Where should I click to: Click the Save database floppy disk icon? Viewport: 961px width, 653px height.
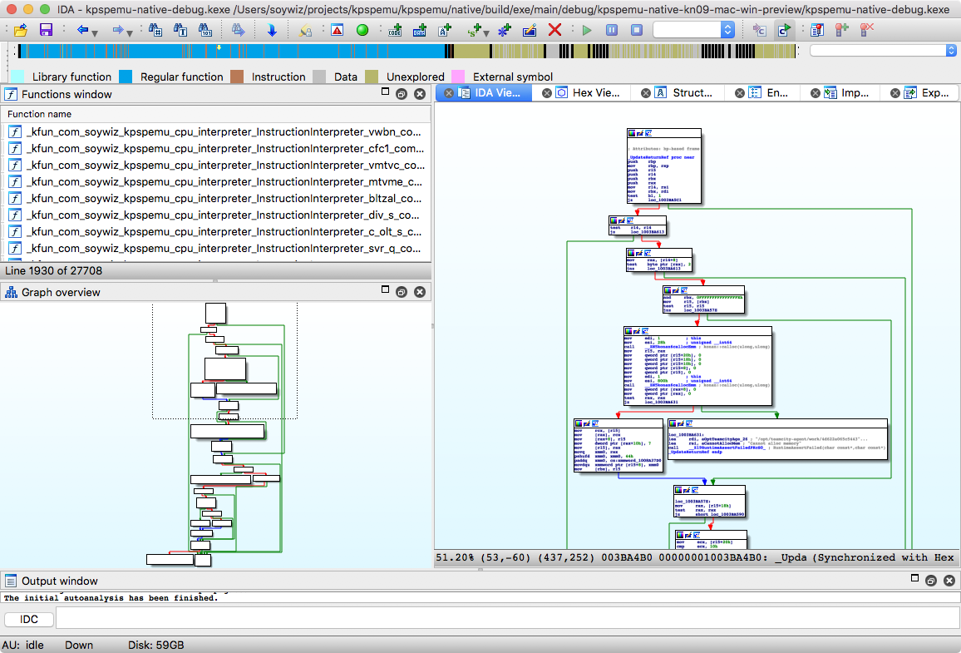point(46,30)
